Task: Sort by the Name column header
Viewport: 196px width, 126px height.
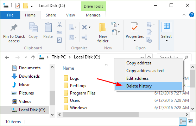Action: 68,68
